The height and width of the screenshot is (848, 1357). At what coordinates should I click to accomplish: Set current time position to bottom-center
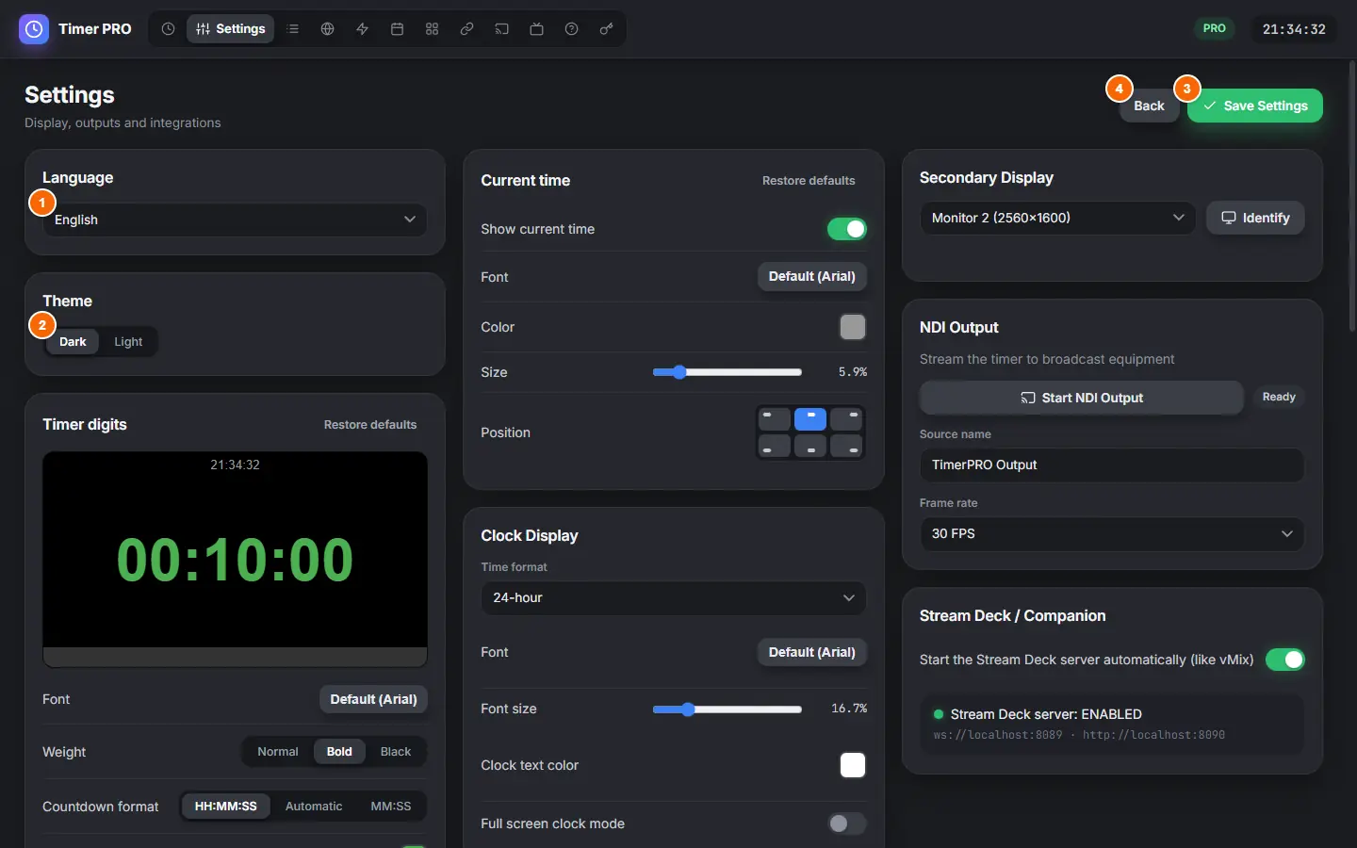(810, 447)
